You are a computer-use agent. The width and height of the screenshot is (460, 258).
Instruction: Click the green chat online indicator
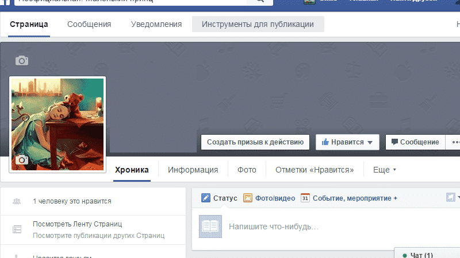(405, 255)
